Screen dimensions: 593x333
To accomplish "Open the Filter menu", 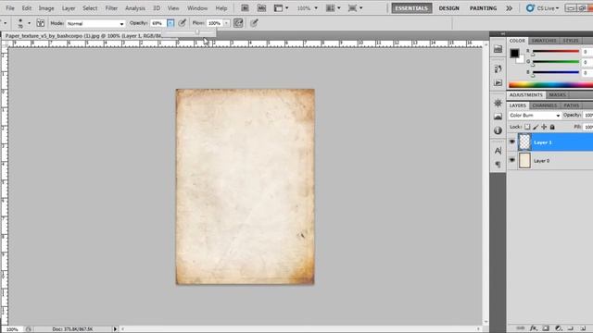I will (x=111, y=8).
